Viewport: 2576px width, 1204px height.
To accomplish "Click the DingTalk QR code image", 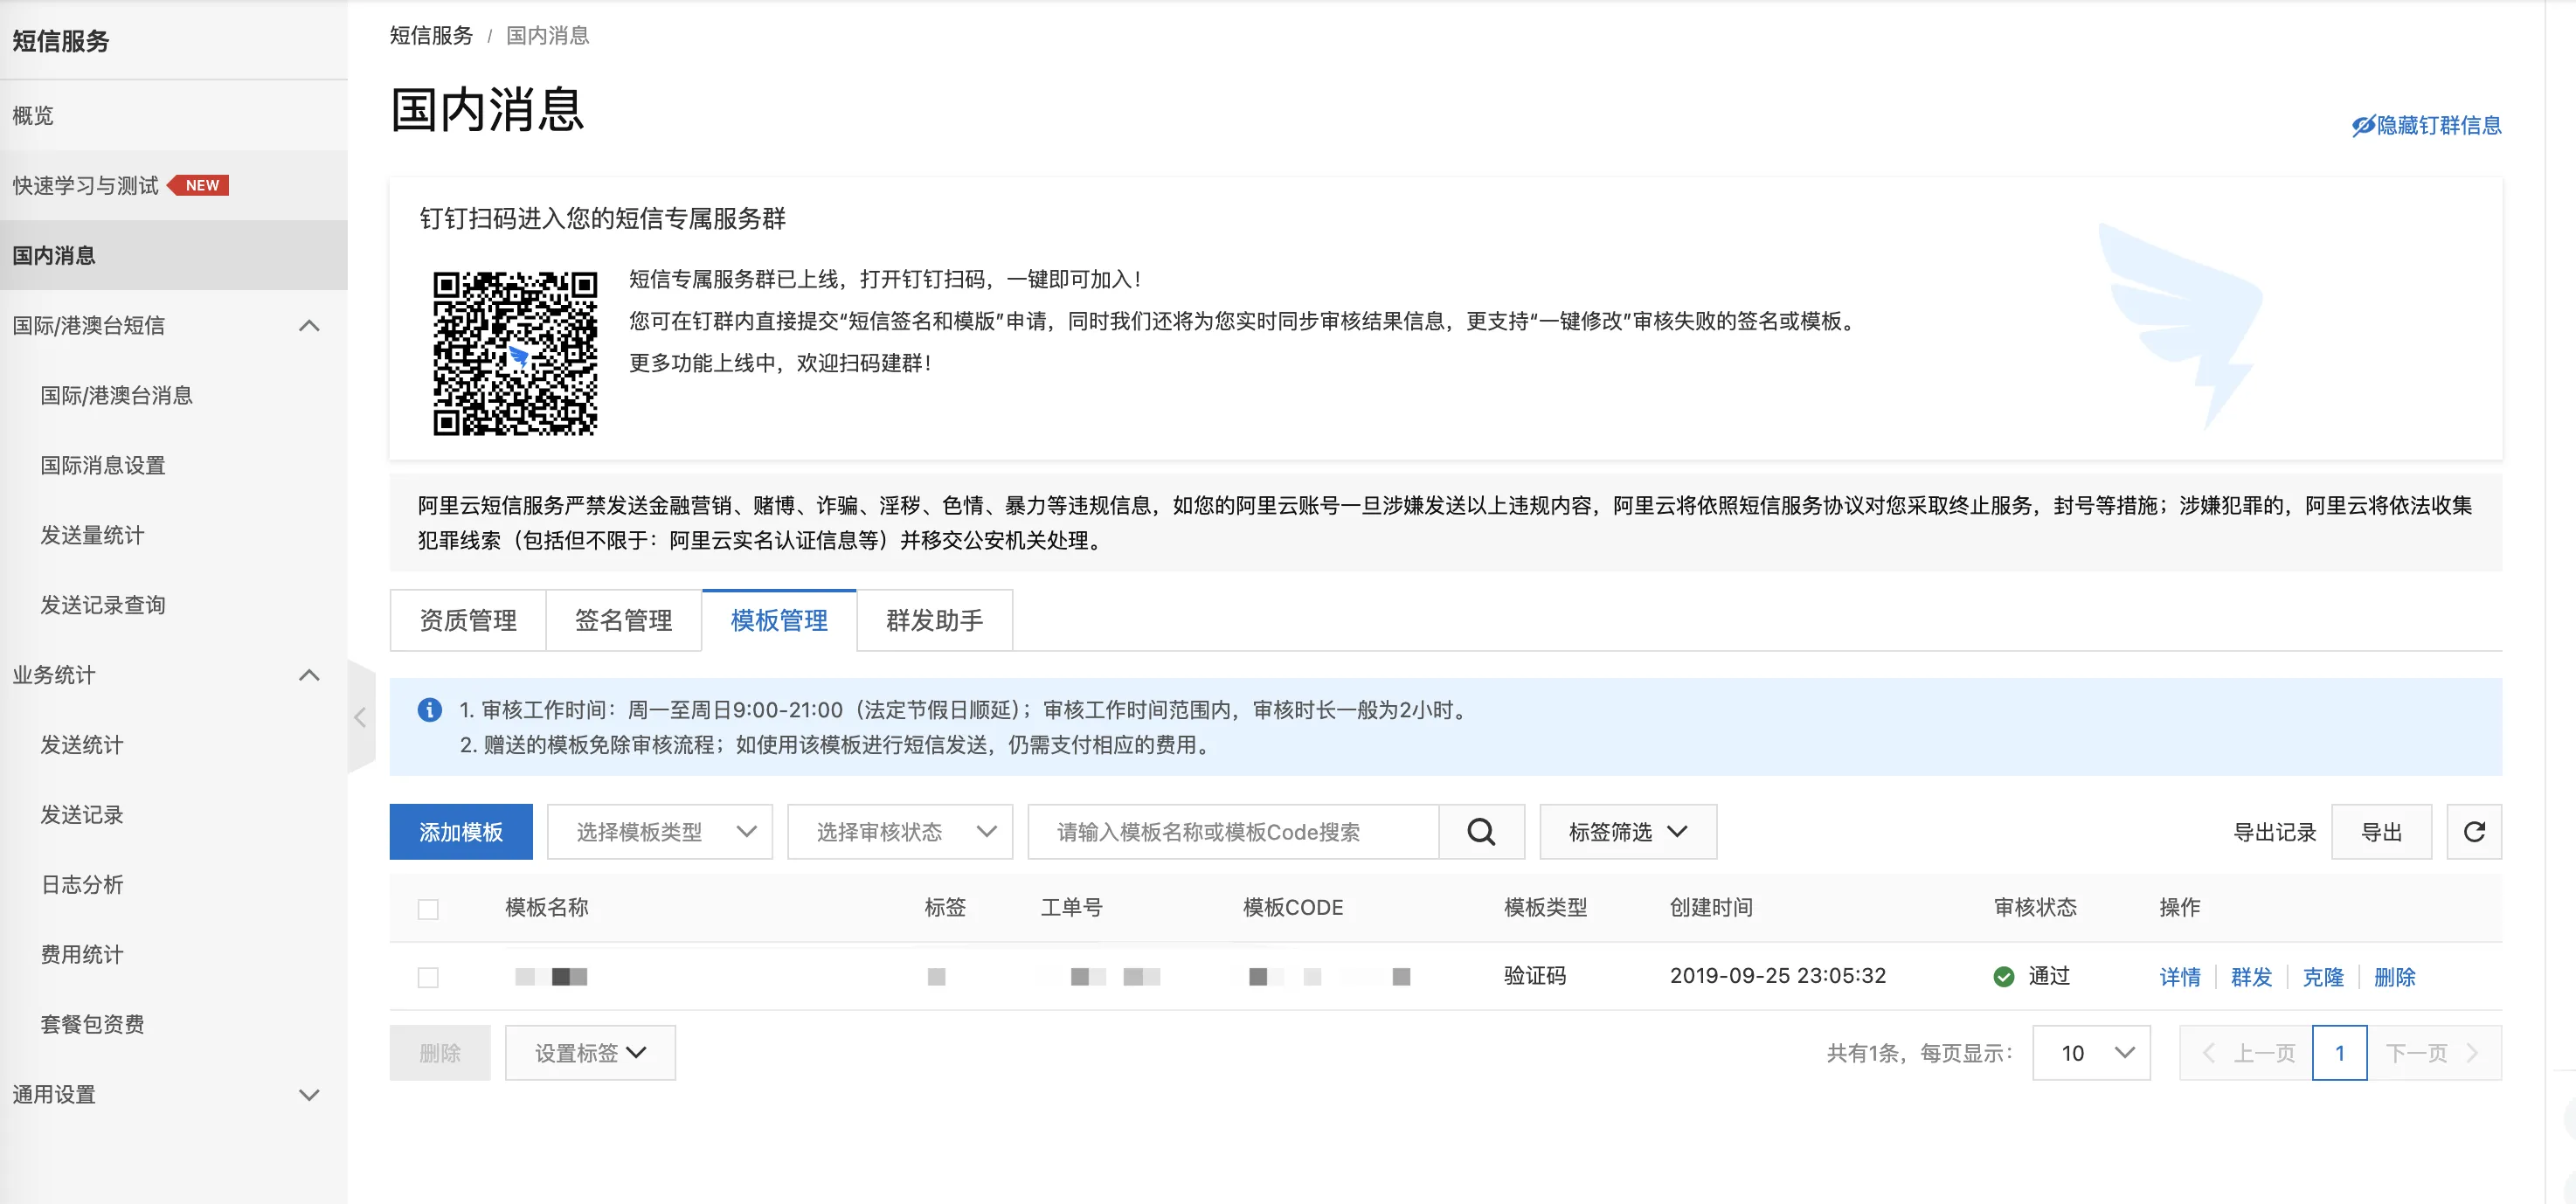I will click(515, 353).
